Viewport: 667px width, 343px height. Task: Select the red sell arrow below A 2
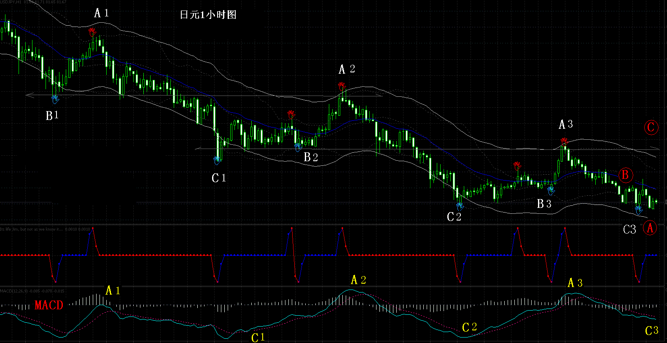(x=342, y=86)
